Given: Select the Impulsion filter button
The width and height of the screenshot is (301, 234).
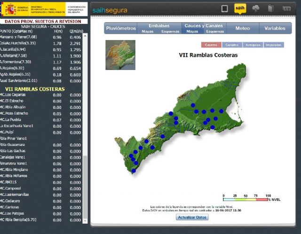Looking at the screenshot, I should coord(273,45).
